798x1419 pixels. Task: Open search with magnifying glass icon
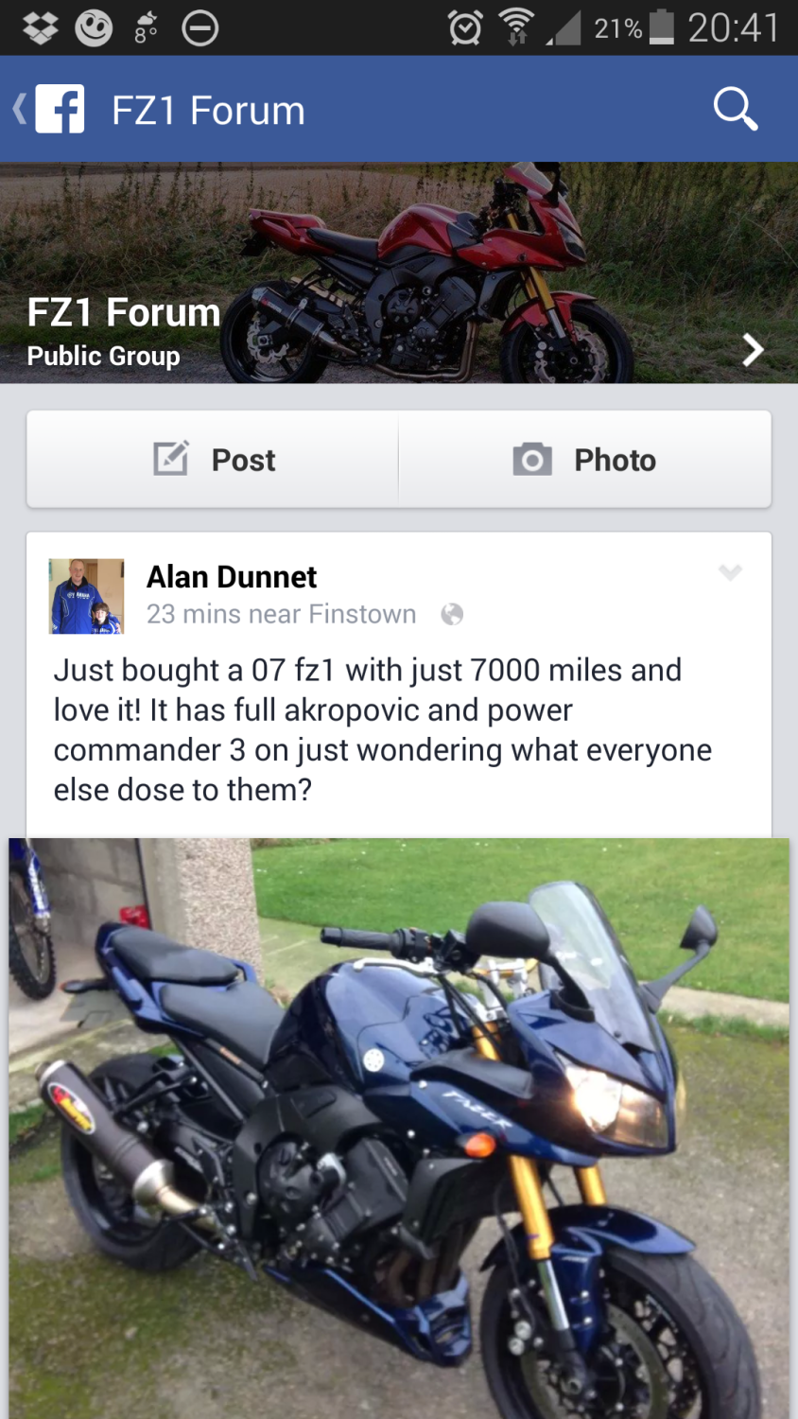tap(736, 109)
